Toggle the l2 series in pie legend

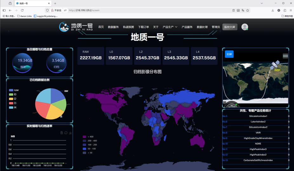point(13,99)
